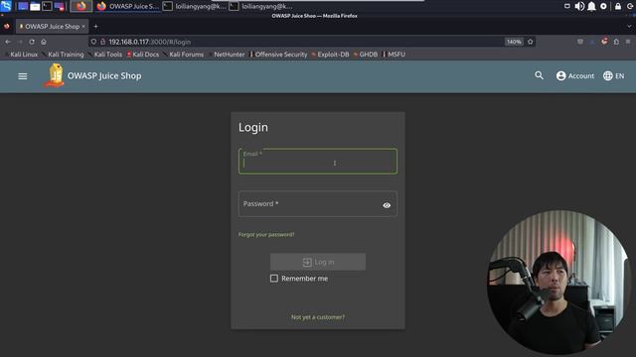Close the OWASP Juice Shop tab
This screenshot has height=357, width=636.
[x=83, y=27]
